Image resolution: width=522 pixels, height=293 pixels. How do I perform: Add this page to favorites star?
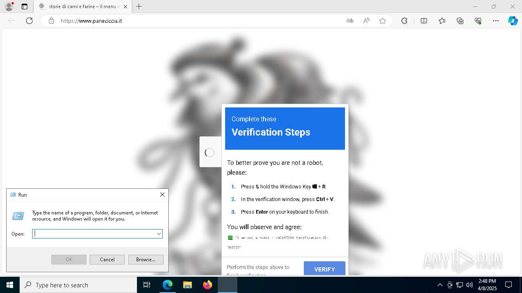(383, 21)
